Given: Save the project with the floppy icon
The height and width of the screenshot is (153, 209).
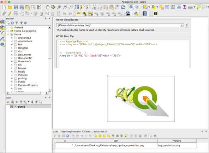Looking at the screenshot, I should tap(16, 7).
